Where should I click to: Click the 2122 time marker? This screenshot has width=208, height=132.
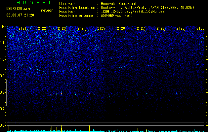point(42,28)
